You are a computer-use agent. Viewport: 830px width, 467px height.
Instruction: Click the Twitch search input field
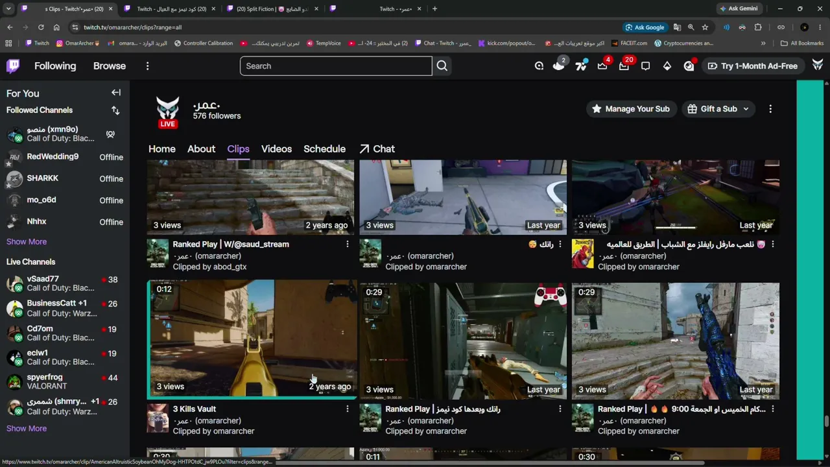pos(336,66)
